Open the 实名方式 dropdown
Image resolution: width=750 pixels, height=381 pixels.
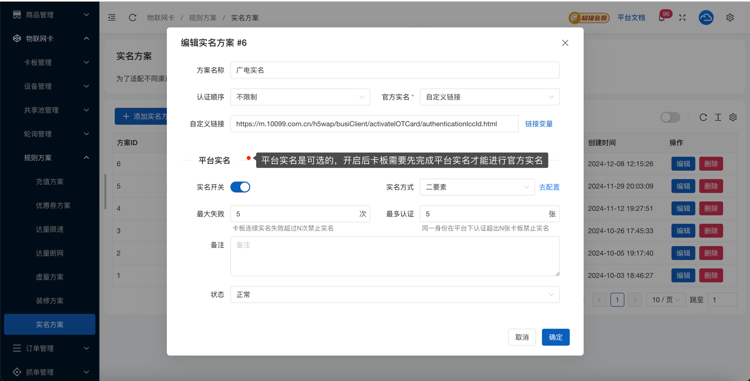(x=477, y=187)
